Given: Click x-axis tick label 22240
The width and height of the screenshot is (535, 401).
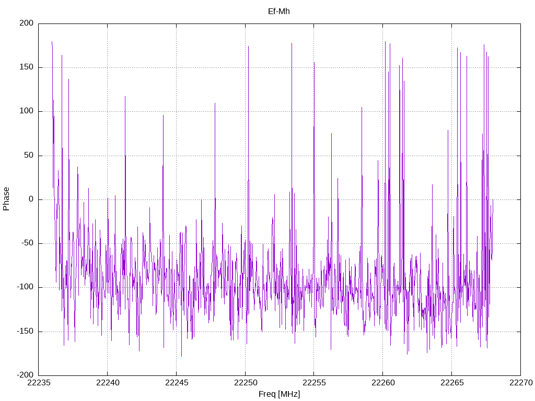Looking at the screenshot, I should pyautogui.click(x=108, y=383).
